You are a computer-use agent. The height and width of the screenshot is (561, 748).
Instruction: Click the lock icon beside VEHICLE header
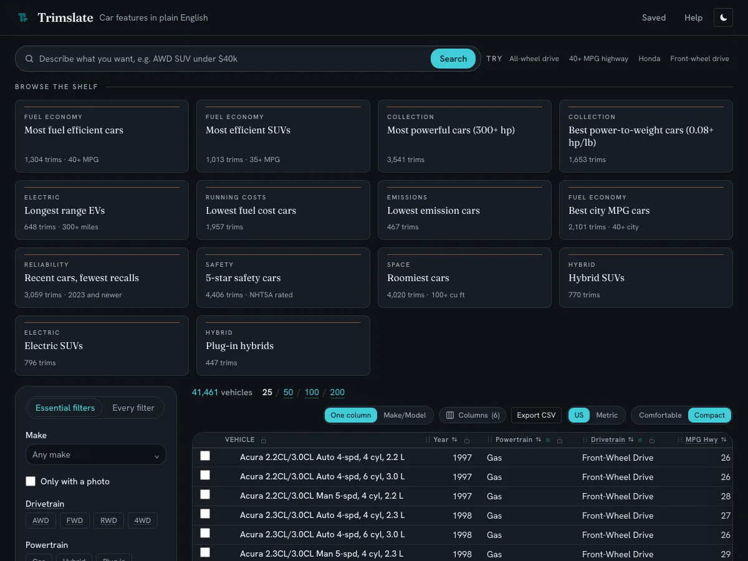[x=264, y=440]
